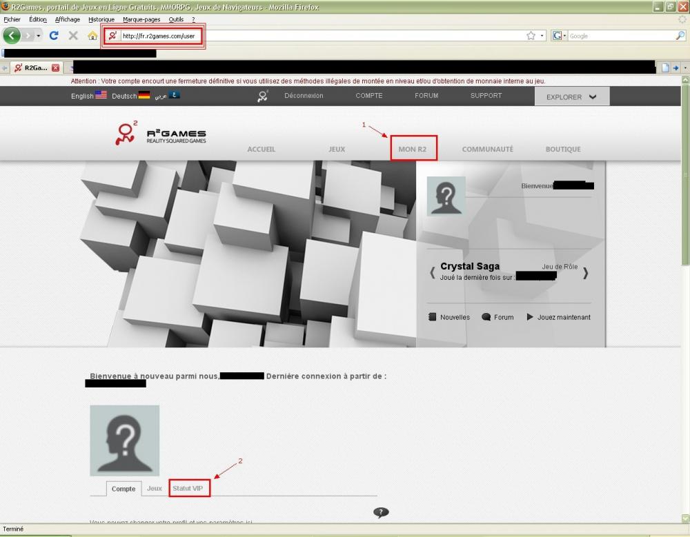Image resolution: width=690 pixels, height=537 pixels.
Task: Click the Firefox back navigation arrow
Action: [12, 36]
